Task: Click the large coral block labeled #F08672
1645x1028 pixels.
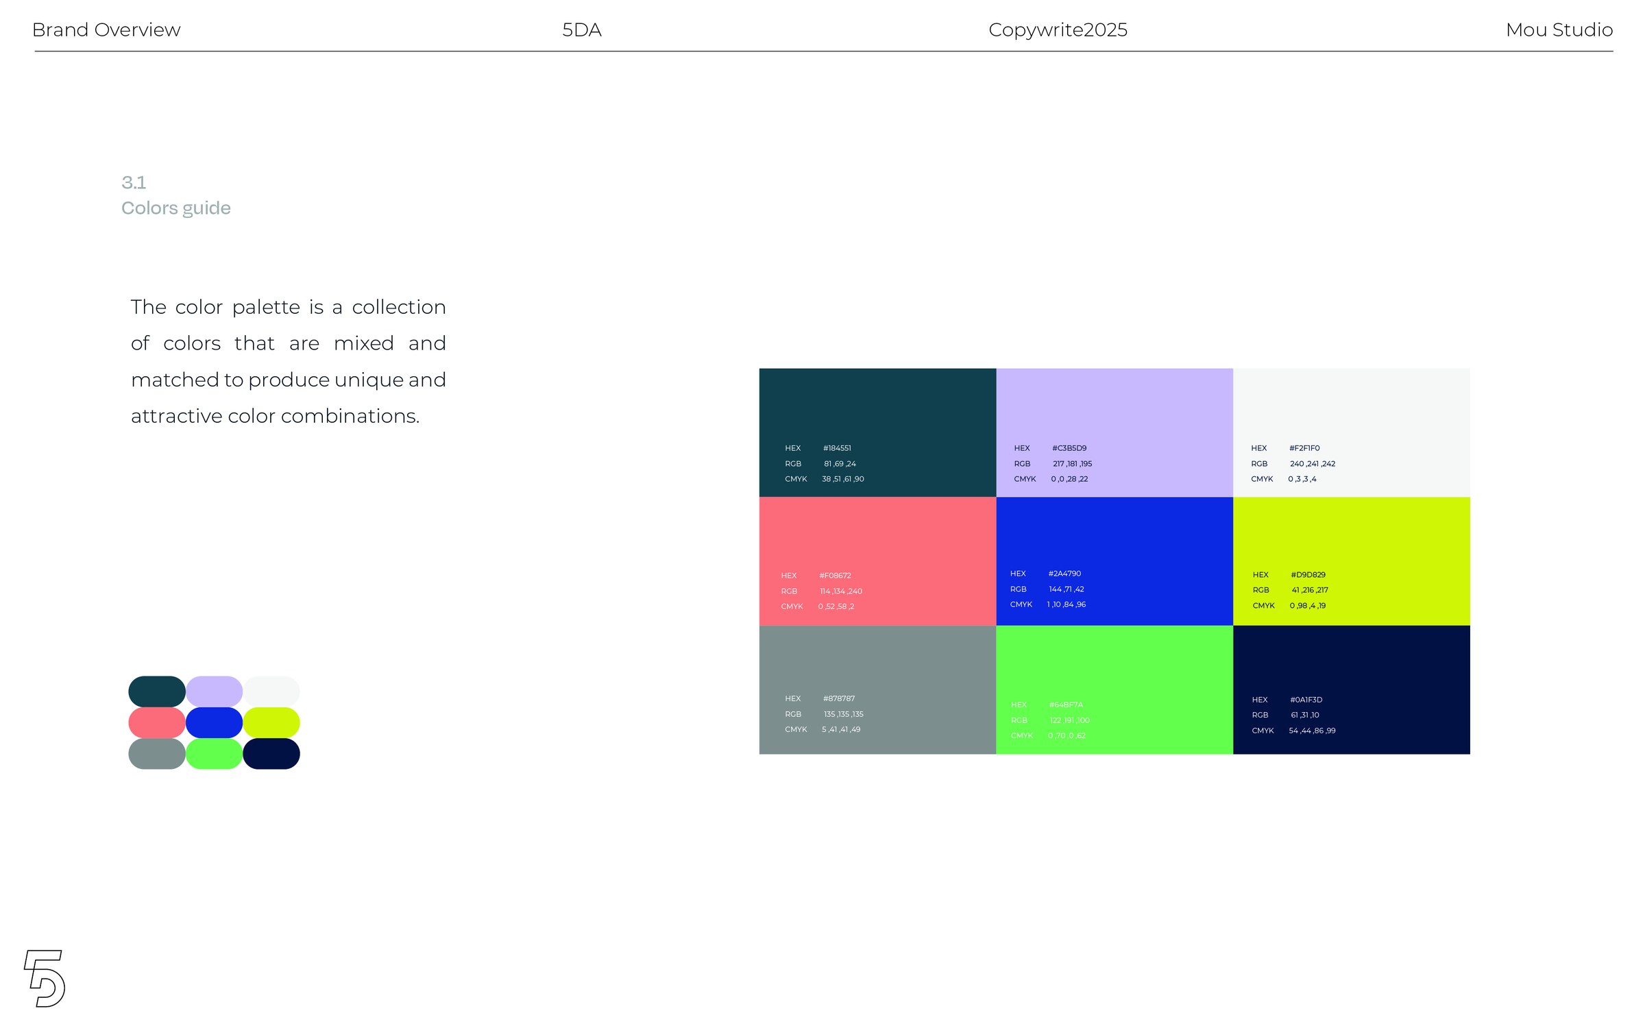Action: pos(877,561)
